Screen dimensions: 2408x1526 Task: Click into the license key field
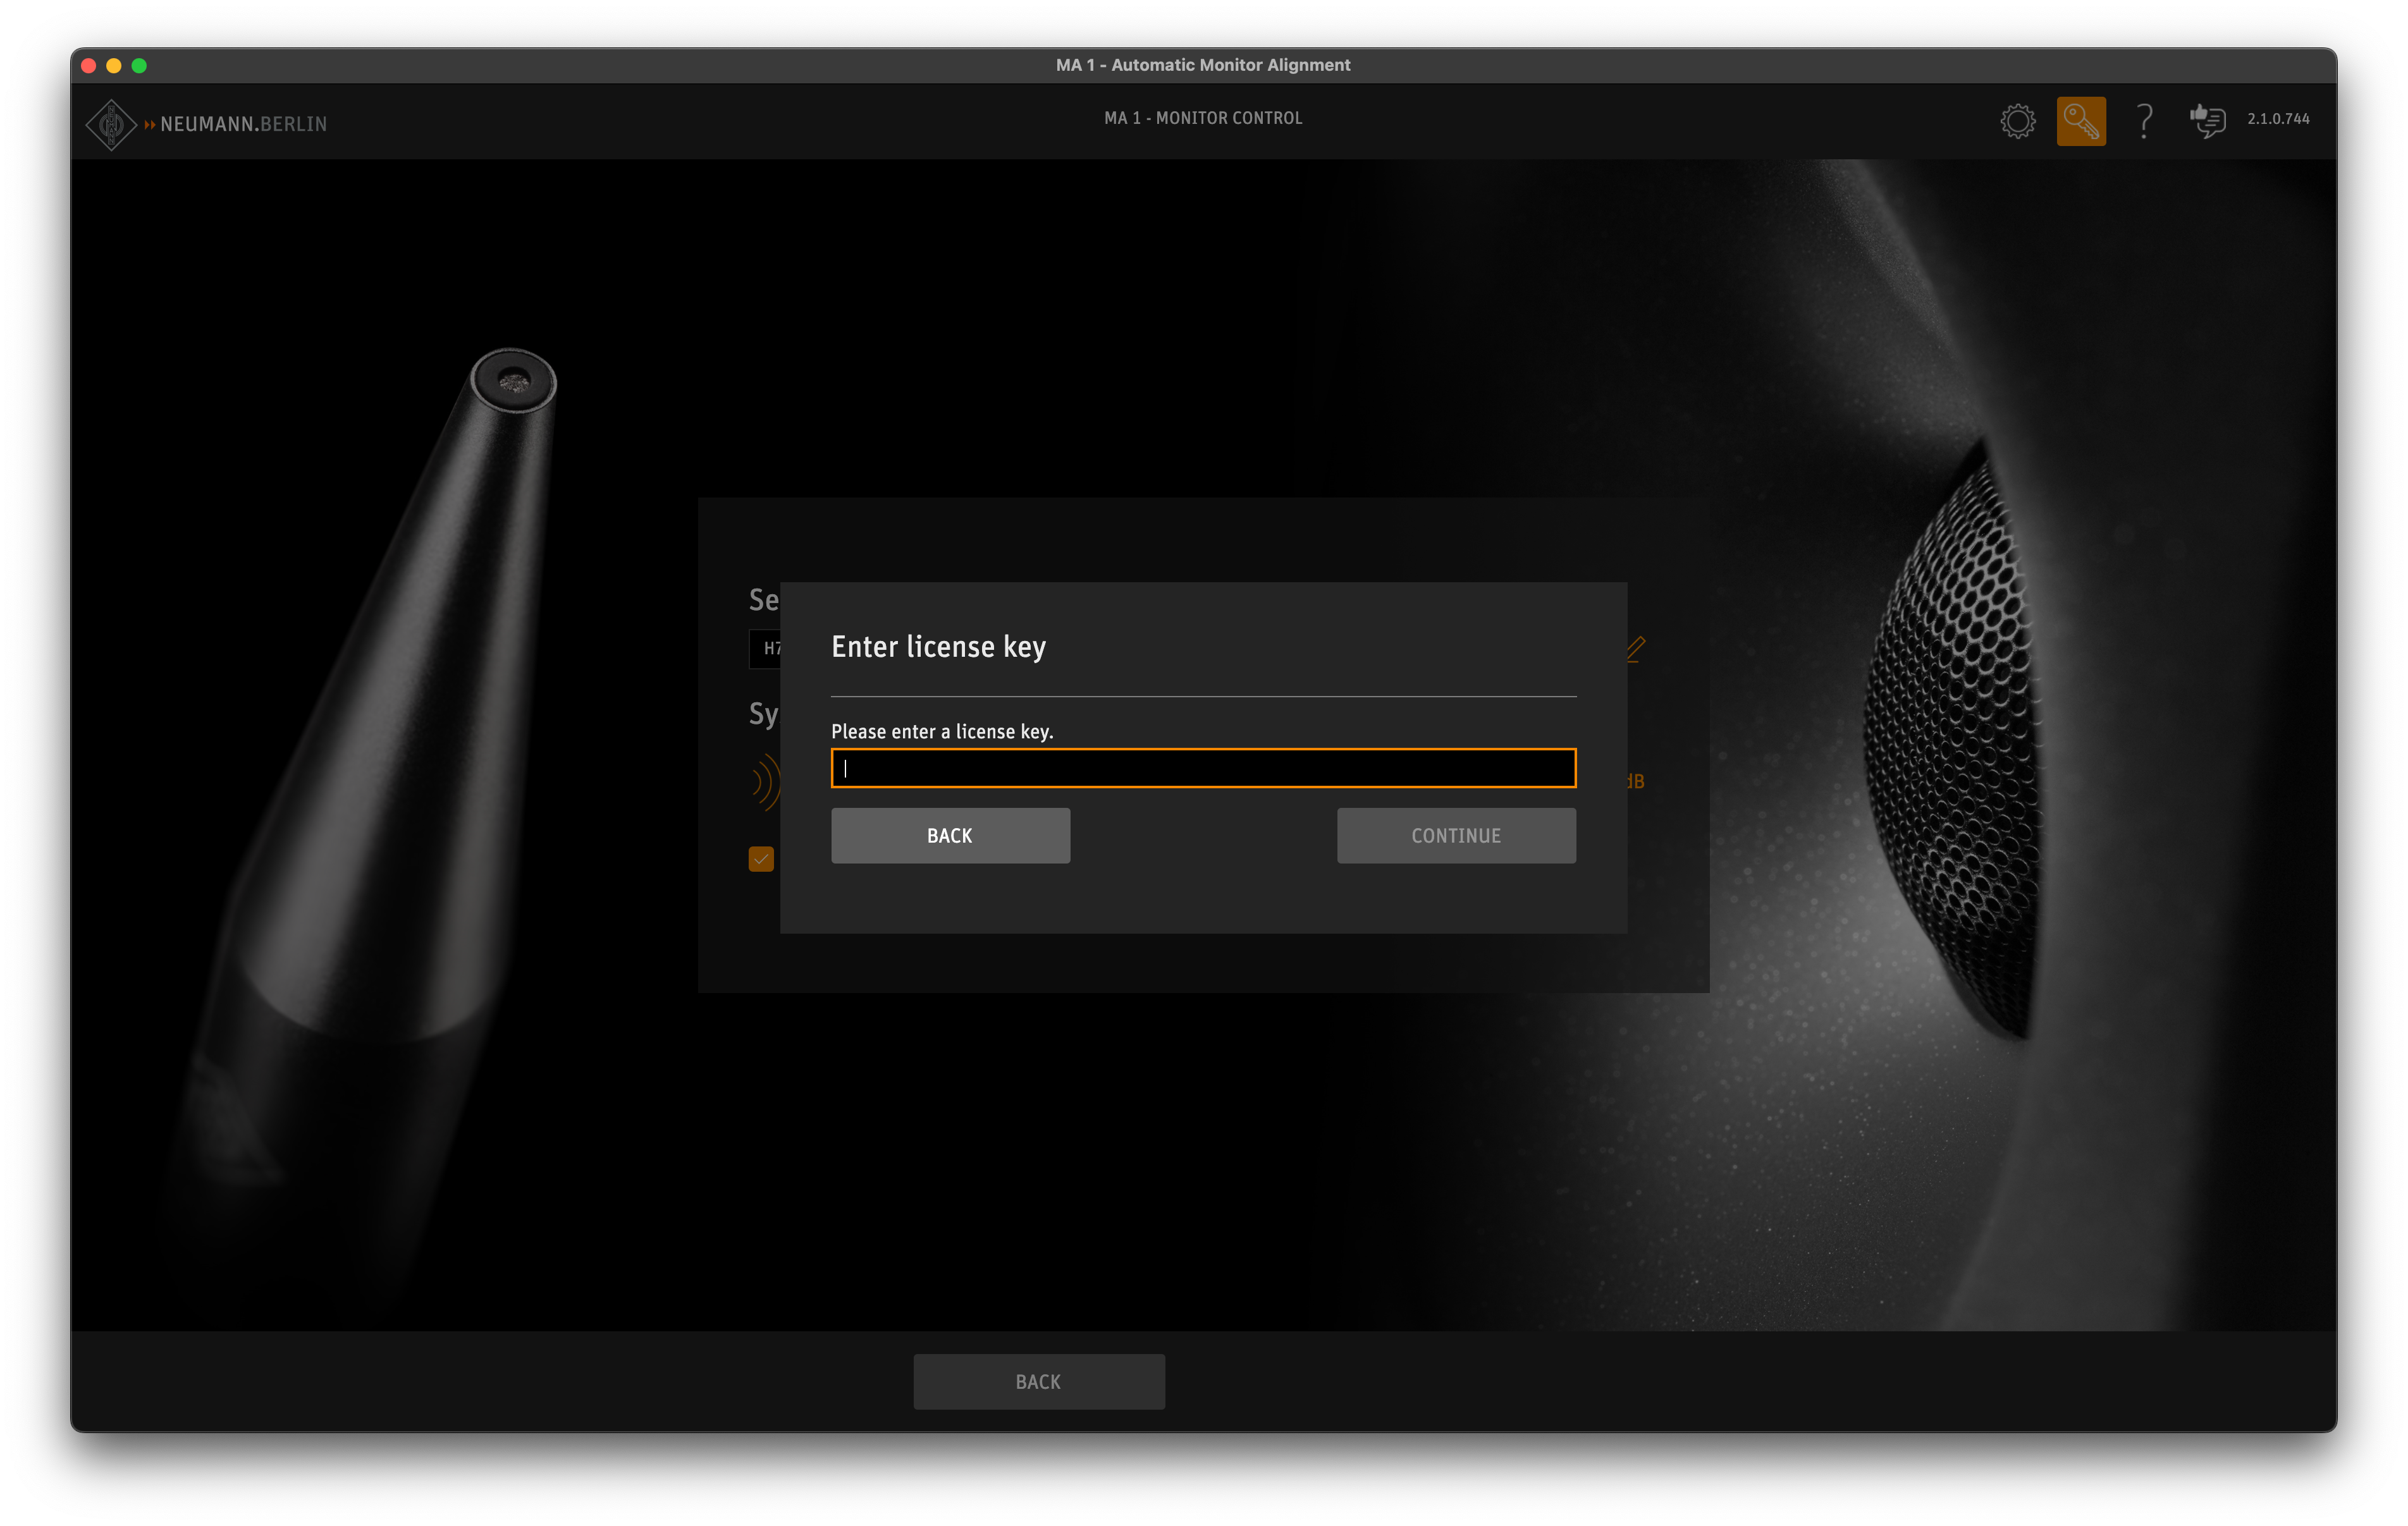click(x=1203, y=768)
